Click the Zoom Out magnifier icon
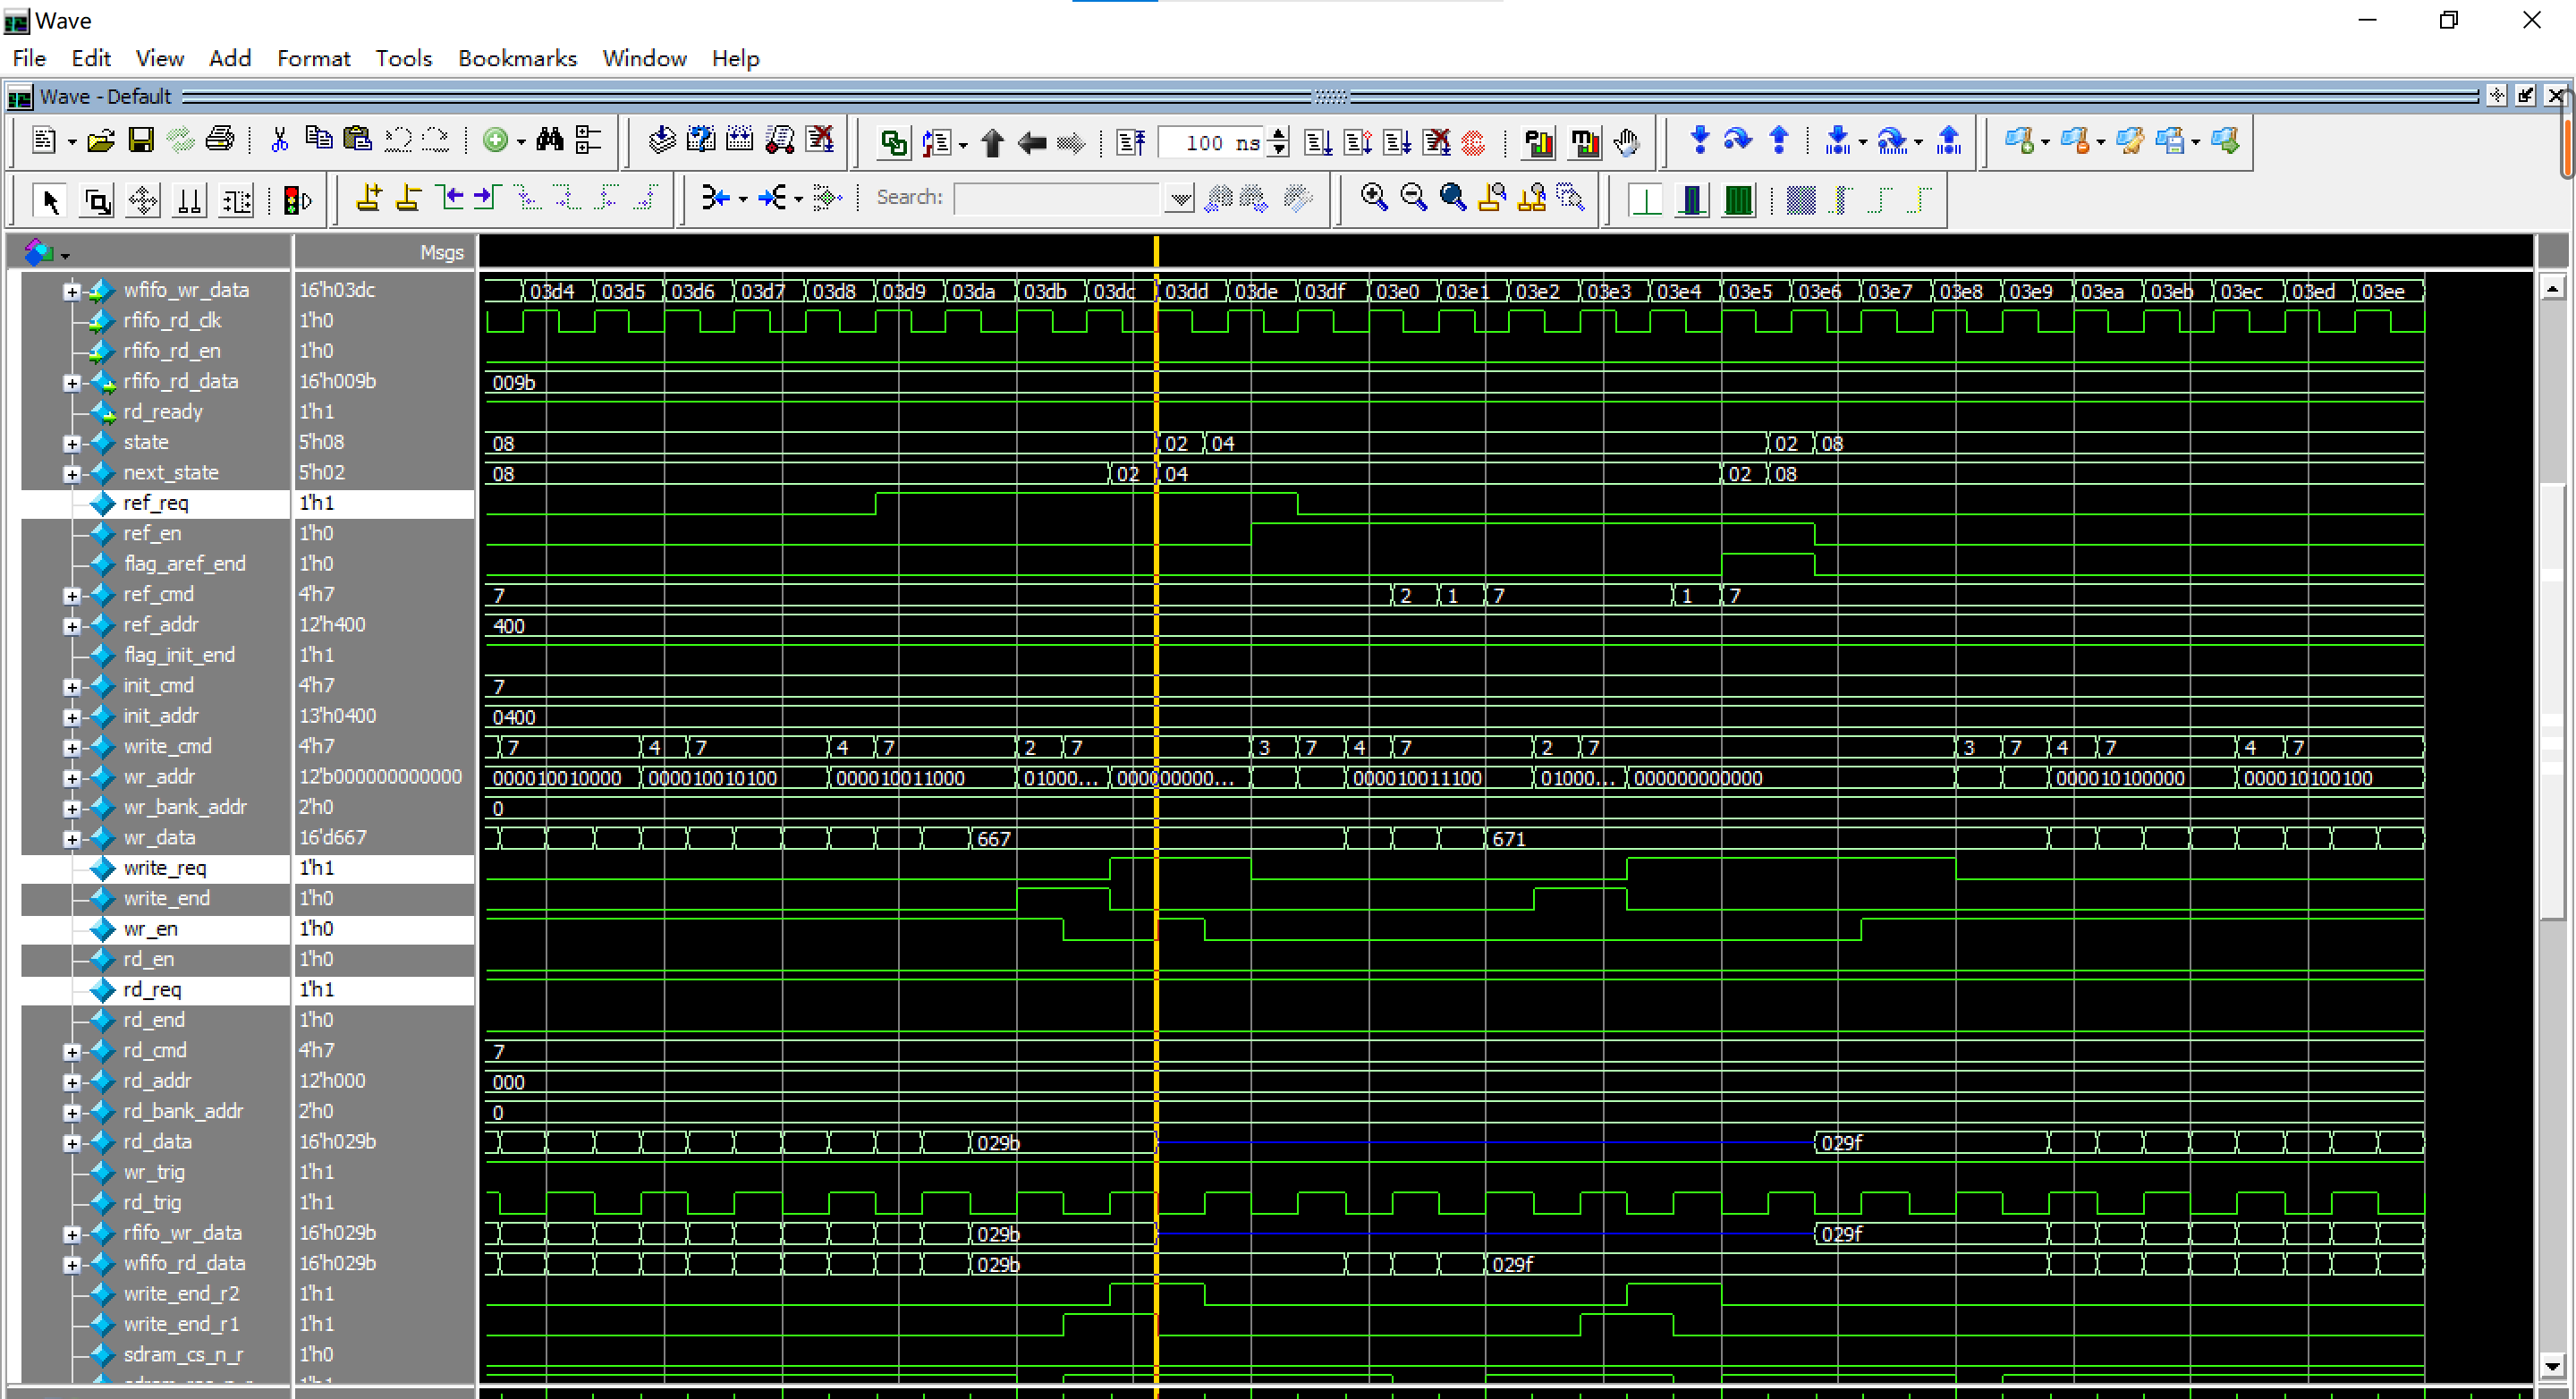This screenshot has width=2576, height=1399. (1413, 198)
